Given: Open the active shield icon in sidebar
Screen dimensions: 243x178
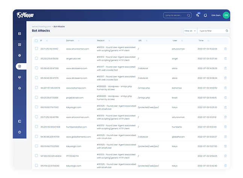Looking at the screenshot, I should 20,66.
